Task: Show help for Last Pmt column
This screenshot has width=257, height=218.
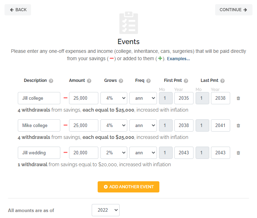Action: coord(222,81)
